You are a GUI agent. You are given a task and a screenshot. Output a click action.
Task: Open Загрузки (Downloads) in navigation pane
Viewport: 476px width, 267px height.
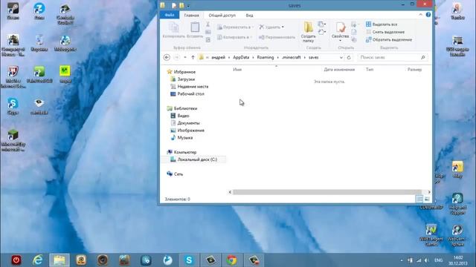point(182,79)
